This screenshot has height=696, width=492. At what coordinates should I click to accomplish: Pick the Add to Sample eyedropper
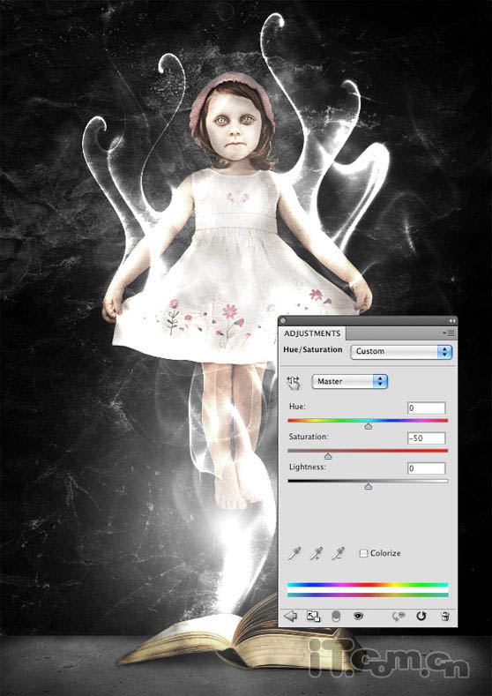click(316, 553)
